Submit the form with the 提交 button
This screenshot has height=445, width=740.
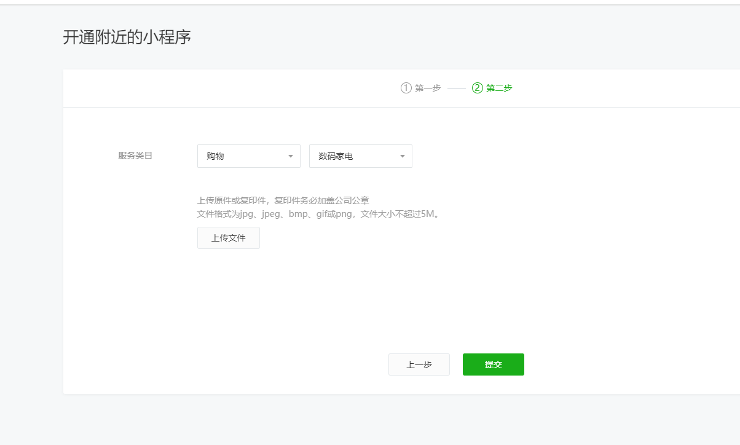coord(494,364)
